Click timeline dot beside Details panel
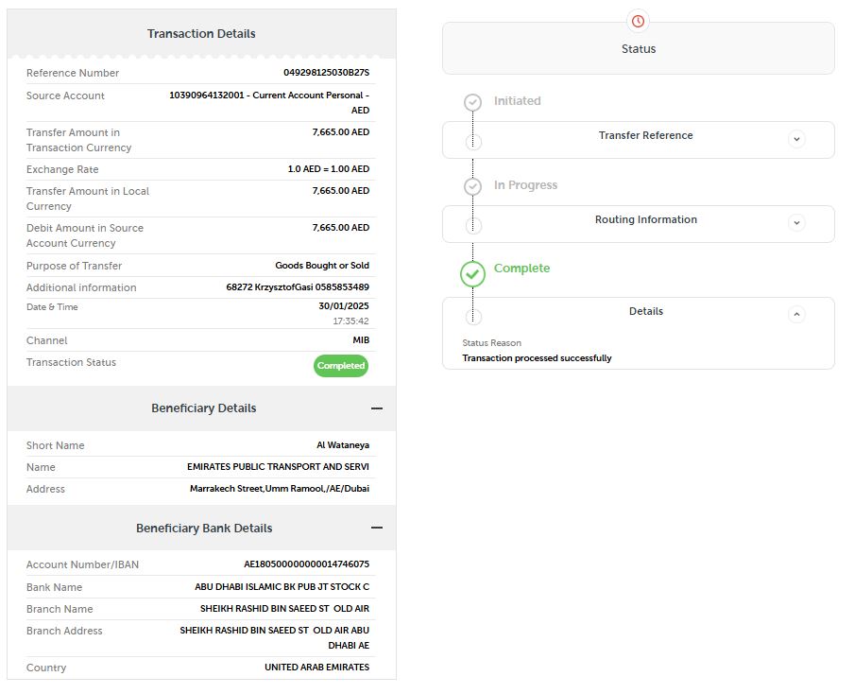 pos(473,316)
